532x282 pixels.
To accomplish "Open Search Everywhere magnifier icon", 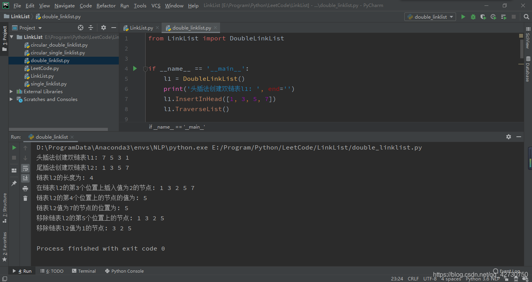I will [x=526, y=17].
